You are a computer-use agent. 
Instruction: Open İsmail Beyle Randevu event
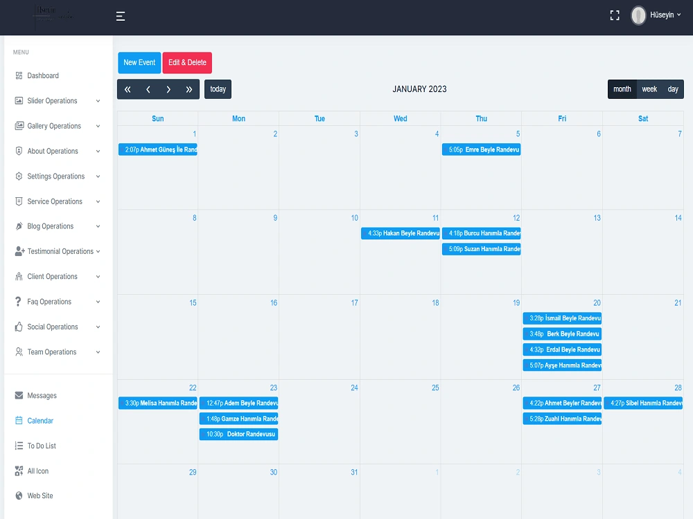coord(562,318)
